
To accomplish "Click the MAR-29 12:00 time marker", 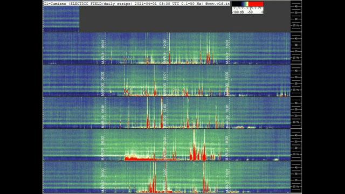I will click(x=164, y=116).
